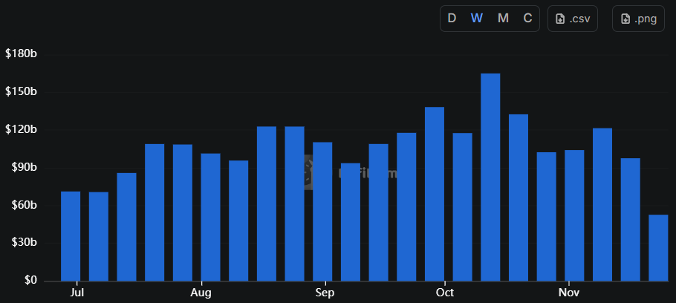Image resolution: width=676 pixels, height=303 pixels.
Task: Select the Nov x-axis label
Action: point(568,293)
